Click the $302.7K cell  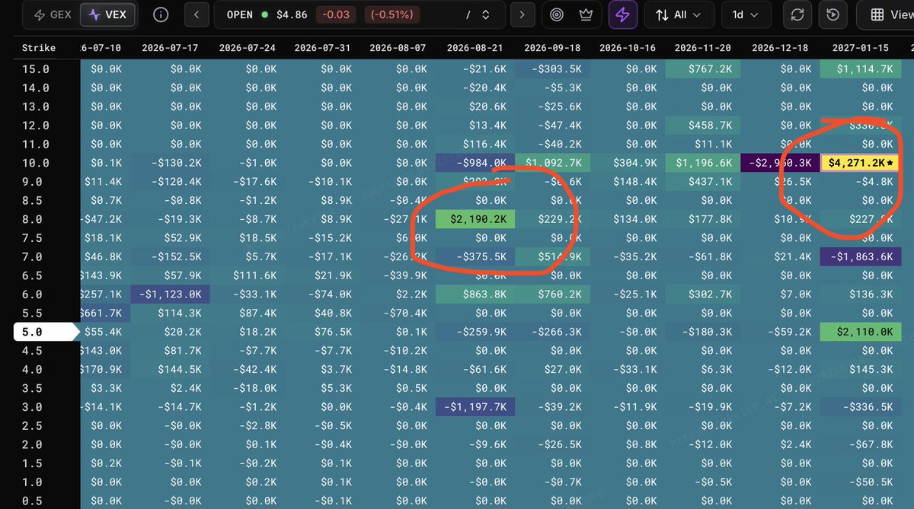(x=705, y=294)
